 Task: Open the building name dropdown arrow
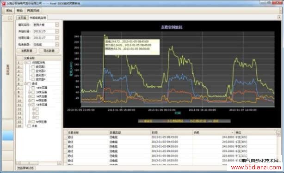pyautogui.click(x=57, y=24)
